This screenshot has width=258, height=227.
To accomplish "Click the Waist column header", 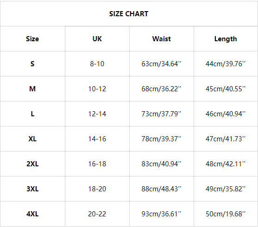I will 161,39.
